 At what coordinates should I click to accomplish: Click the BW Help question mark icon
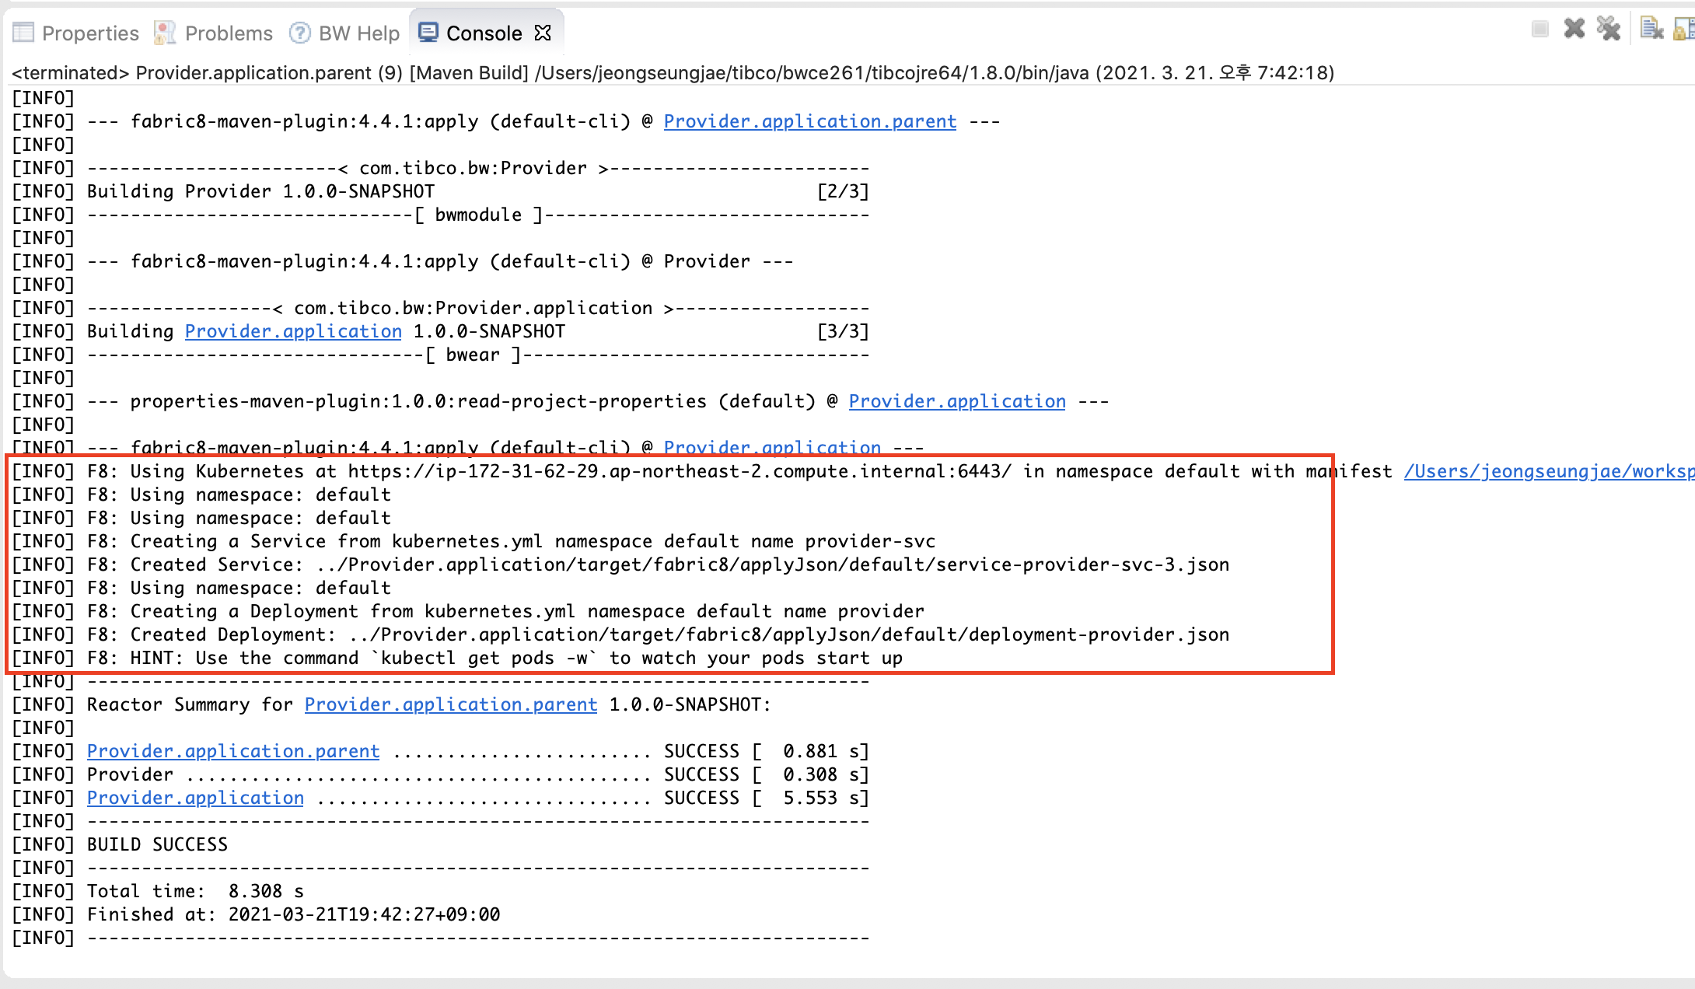299,33
